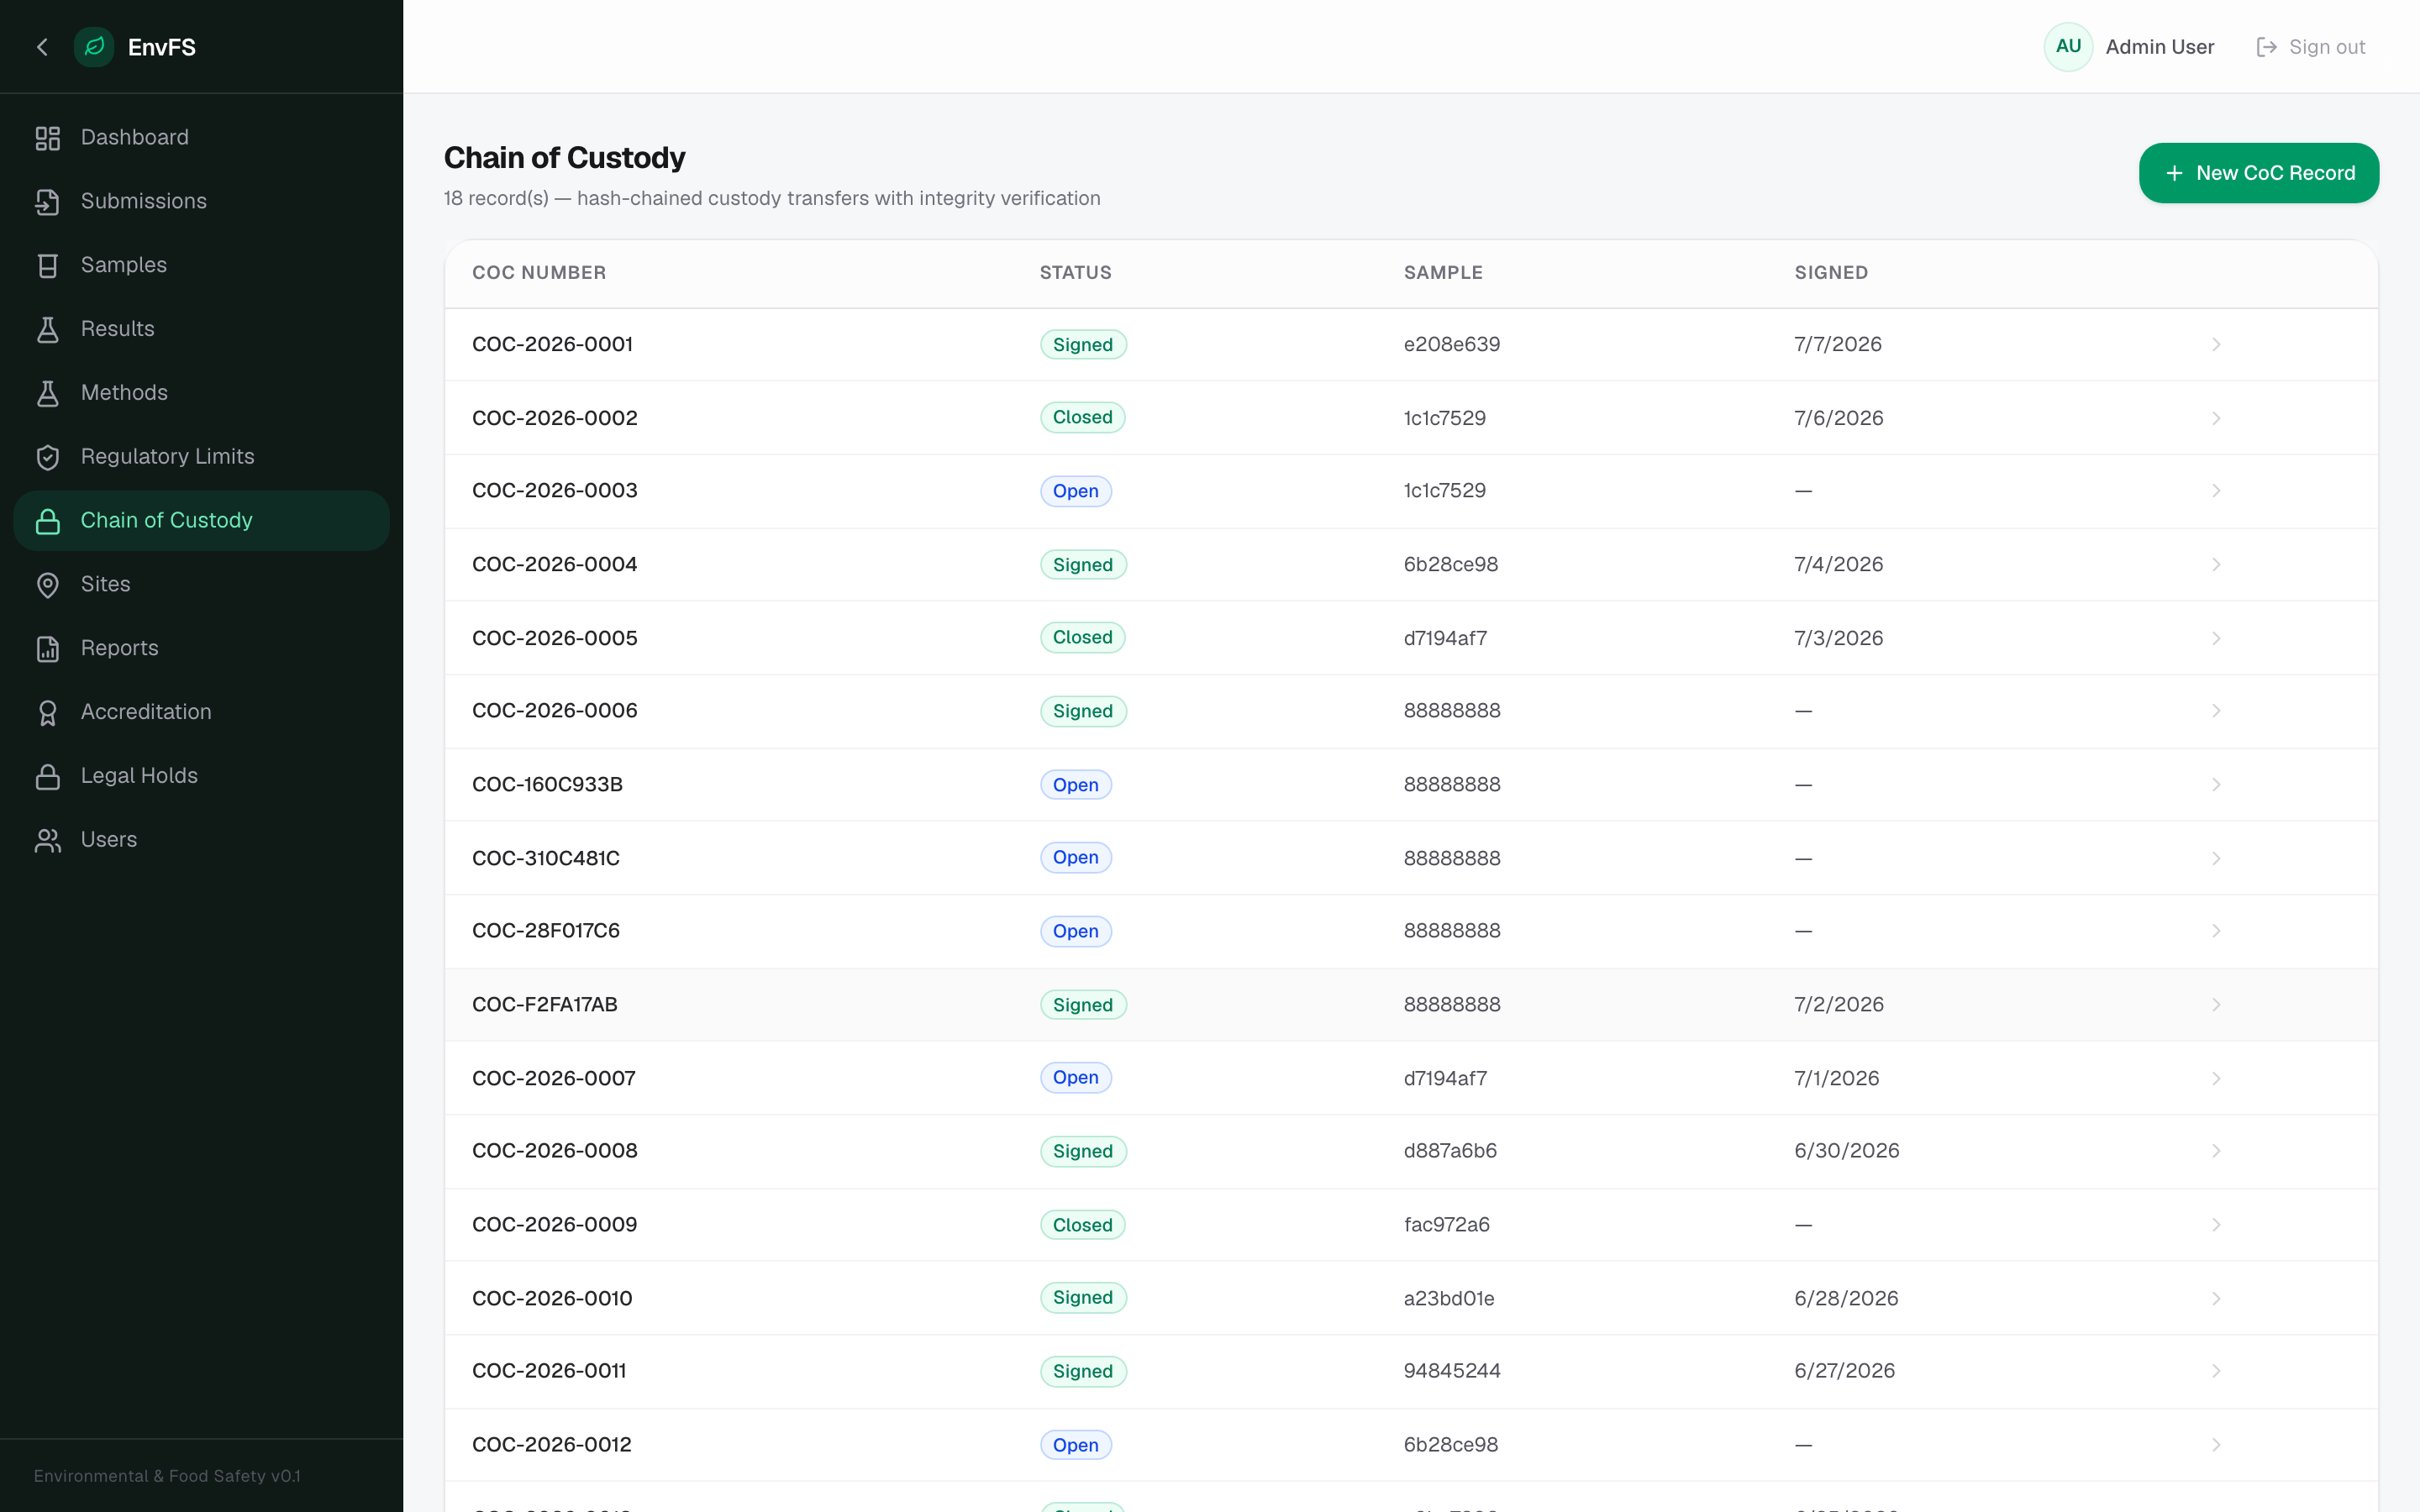Click the 18 record(s) subtitle text
This screenshot has height=1512, width=2420.
(x=772, y=198)
